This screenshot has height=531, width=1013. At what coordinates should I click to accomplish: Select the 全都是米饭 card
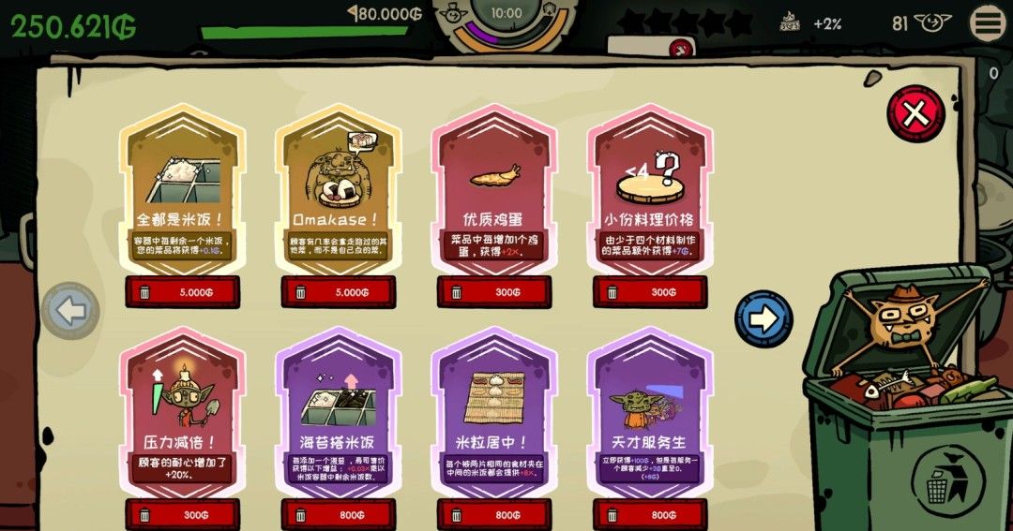click(183, 191)
